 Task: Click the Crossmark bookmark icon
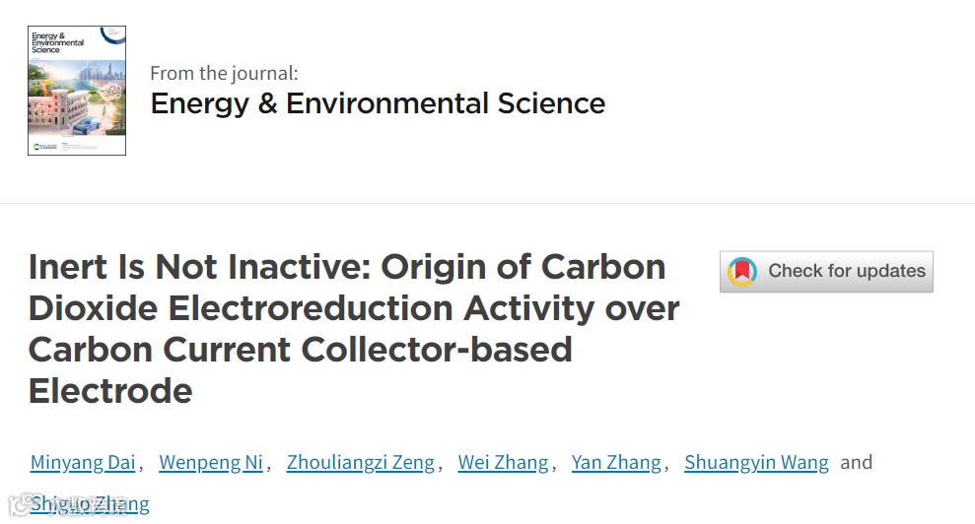tap(742, 272)
